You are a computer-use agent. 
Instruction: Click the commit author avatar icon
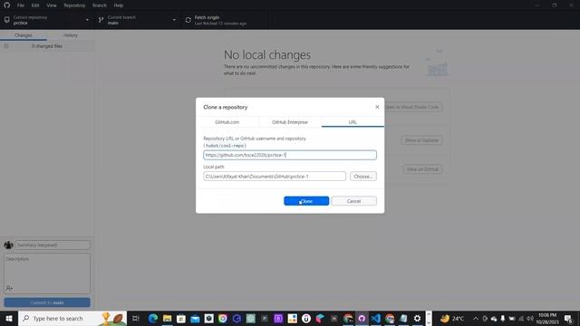(8, 244)
